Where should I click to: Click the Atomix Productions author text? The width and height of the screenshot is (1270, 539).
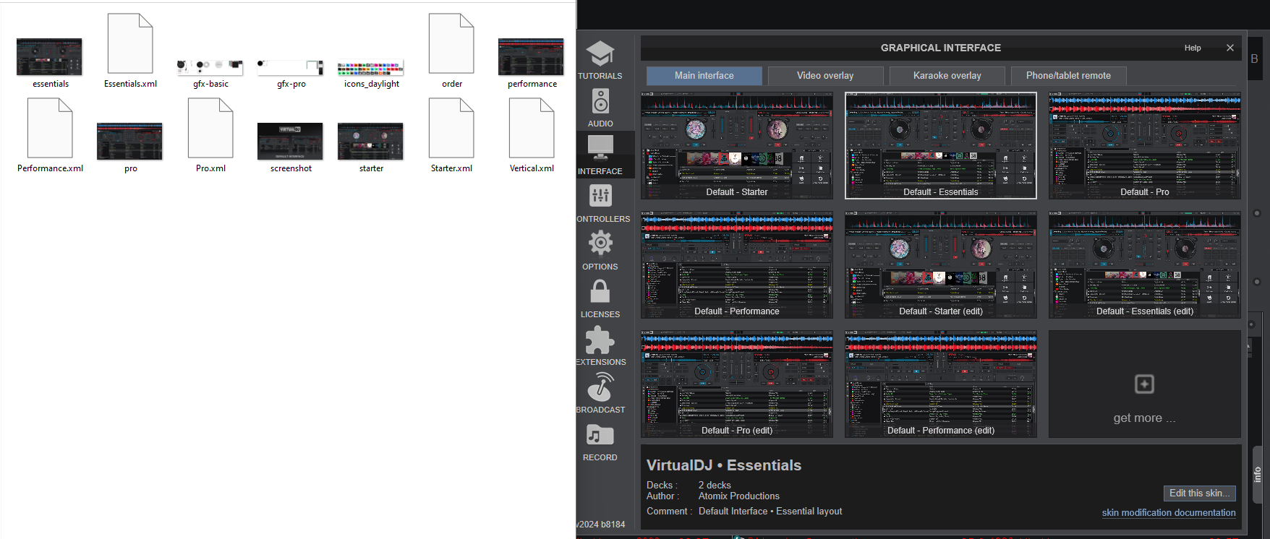[738, 496]
